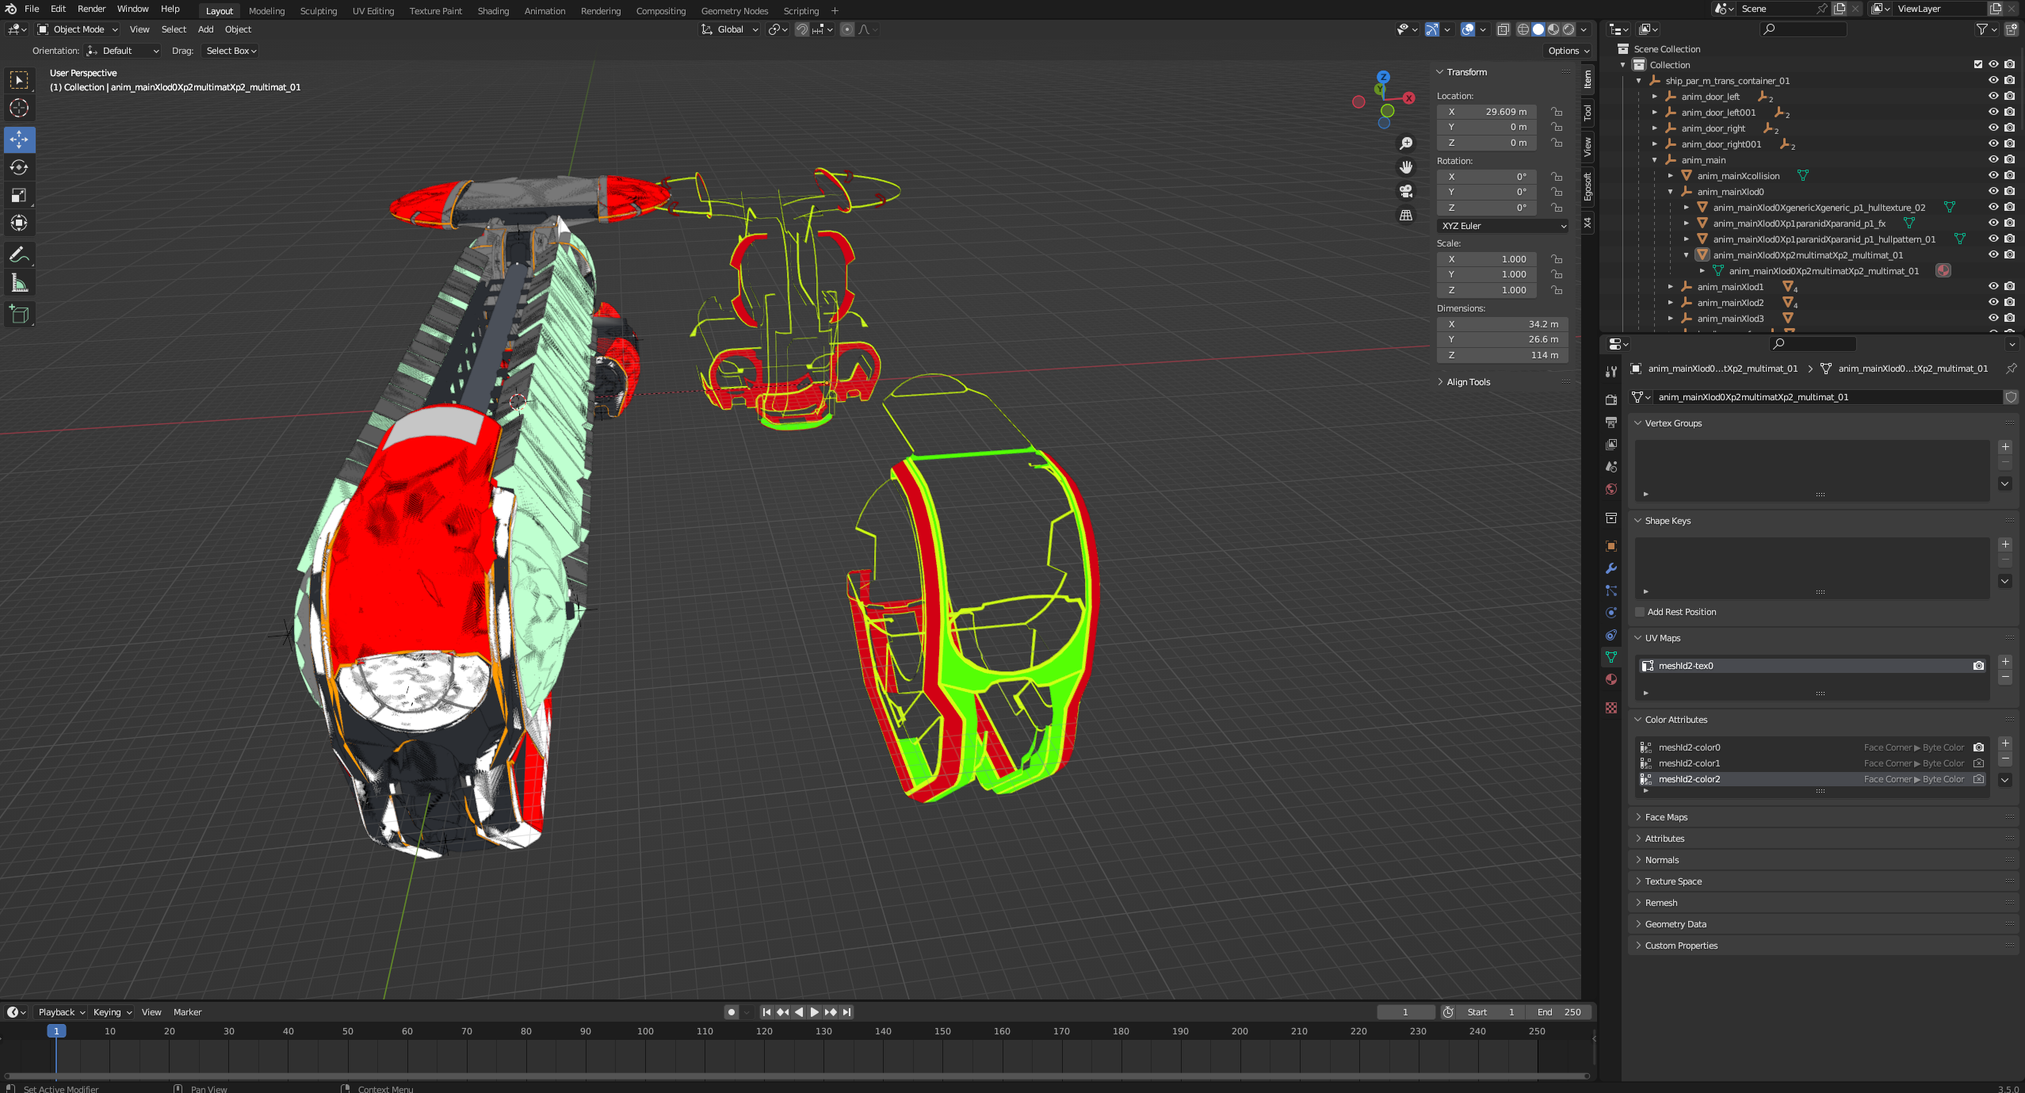Switch to the Sculpting workspace tab
Screen dimensions: 2025x1093
click(318, 11)
